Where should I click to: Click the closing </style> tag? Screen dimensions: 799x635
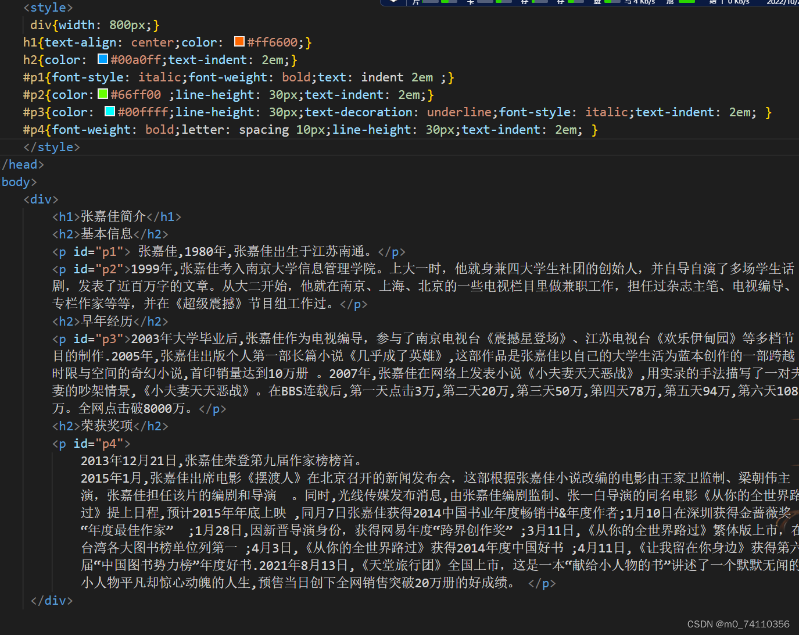point(52,147)
